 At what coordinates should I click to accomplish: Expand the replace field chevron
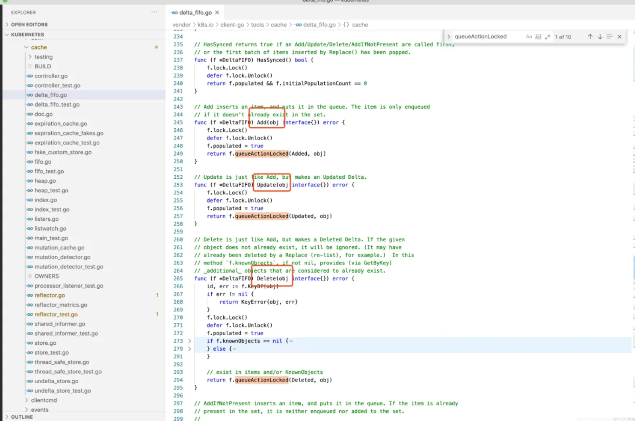click(x=449, y=37)
